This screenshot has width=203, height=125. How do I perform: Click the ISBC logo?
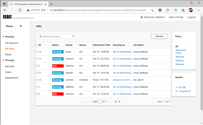click(x=7, y=17)
